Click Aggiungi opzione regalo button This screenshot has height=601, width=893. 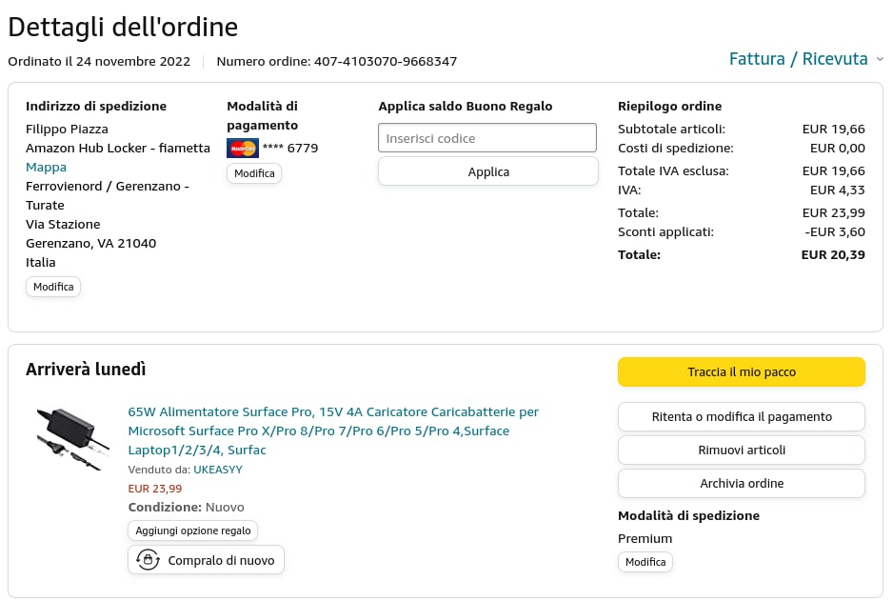[192, 531]
